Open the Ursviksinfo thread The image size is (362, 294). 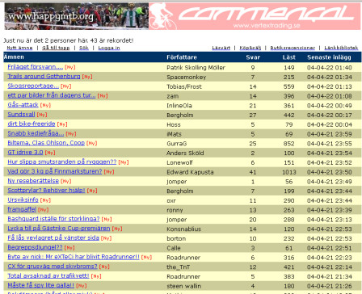(x=23, y=199)
